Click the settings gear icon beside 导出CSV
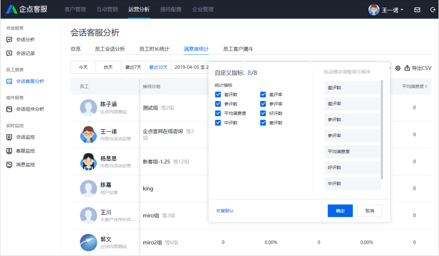 click(x=398, y=68)
